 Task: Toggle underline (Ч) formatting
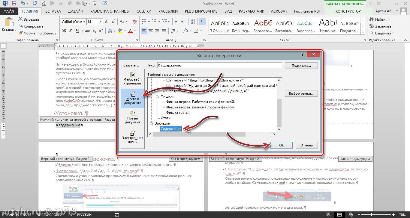pos(77,31)
